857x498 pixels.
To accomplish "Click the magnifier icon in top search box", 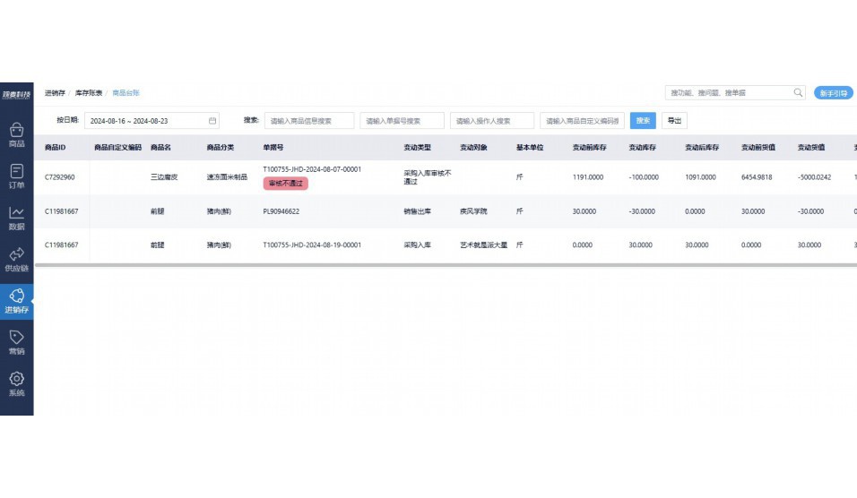I will tap(798, 92).
